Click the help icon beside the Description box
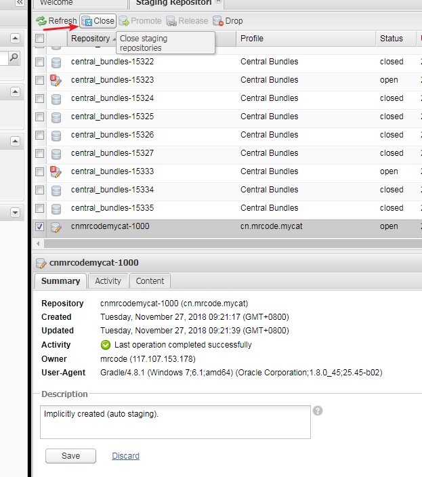 coord(318,411)
